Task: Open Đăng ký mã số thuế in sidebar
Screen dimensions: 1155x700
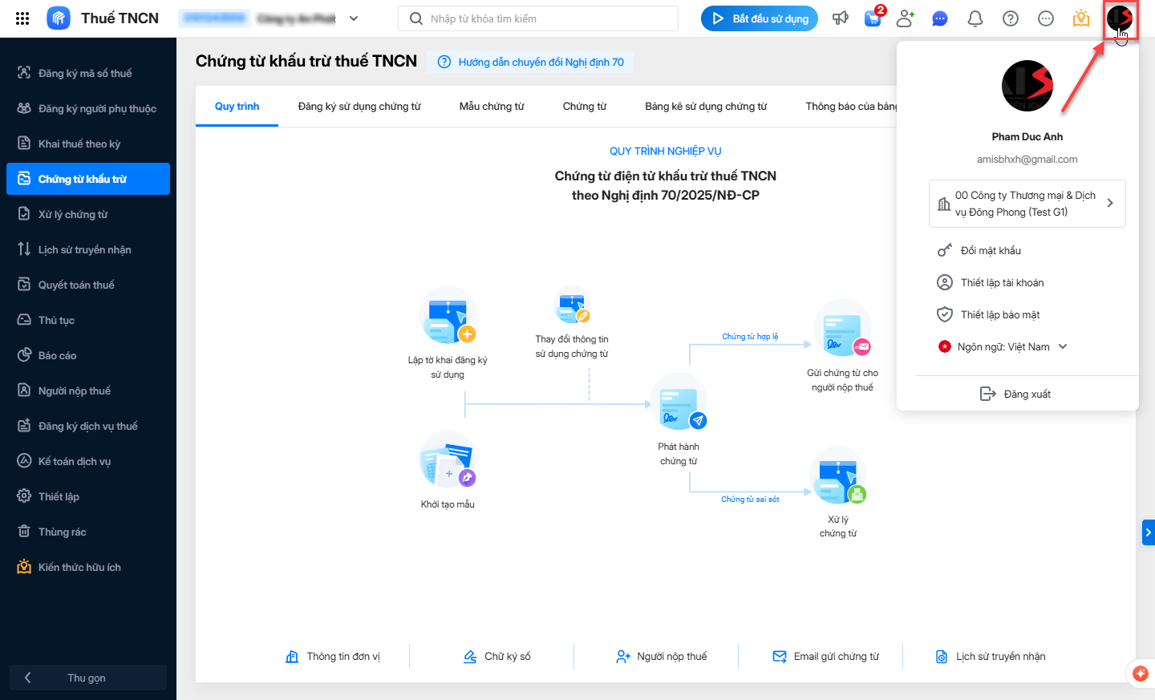Action: pyautogui.click(x=88, y=73)
